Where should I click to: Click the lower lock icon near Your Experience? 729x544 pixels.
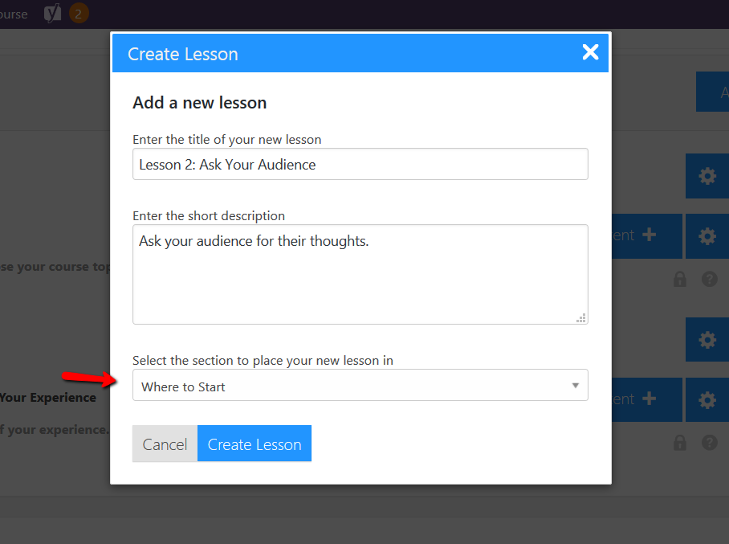point(680,443)
